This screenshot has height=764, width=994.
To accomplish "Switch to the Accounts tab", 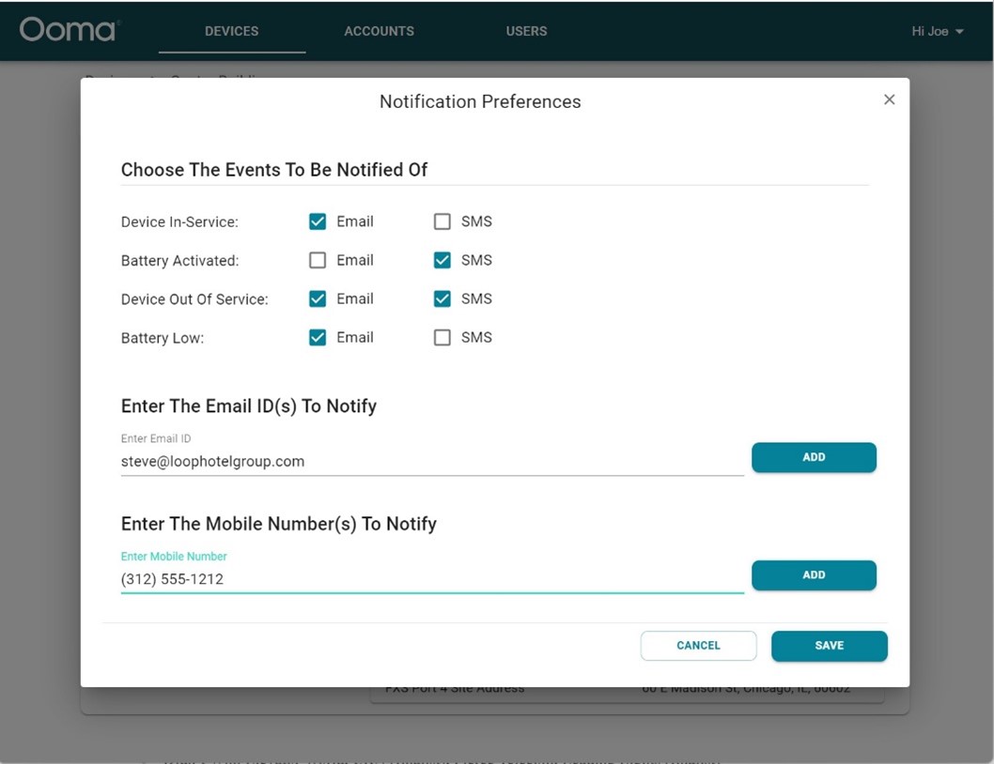I will [x=379, y=31].
